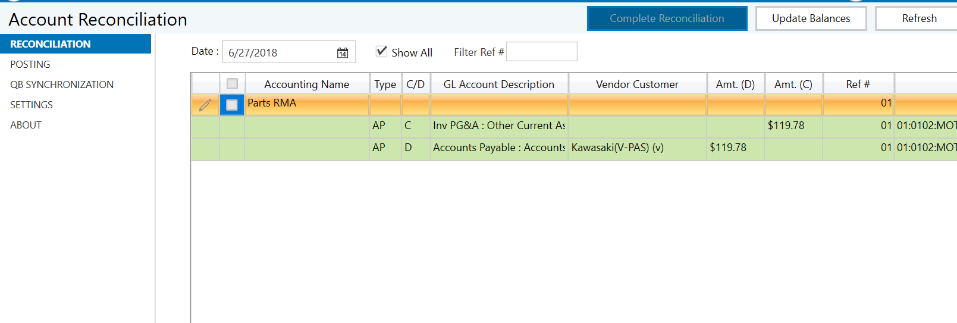957x323 pixels.
Task: Sort by Vendor Customer column header
Action: click(x=637, y=84)
